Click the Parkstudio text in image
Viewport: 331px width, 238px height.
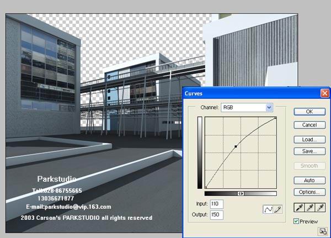(x=57, y=179)
